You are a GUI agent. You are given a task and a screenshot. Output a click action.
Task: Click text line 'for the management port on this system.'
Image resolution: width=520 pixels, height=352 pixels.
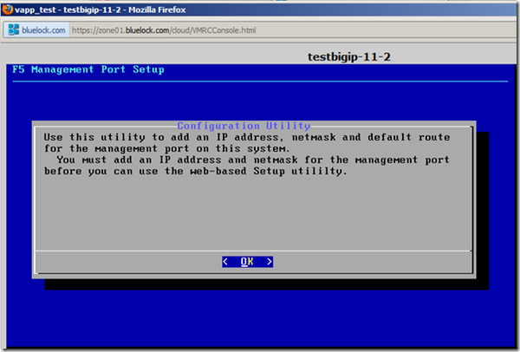coord(166,148)
